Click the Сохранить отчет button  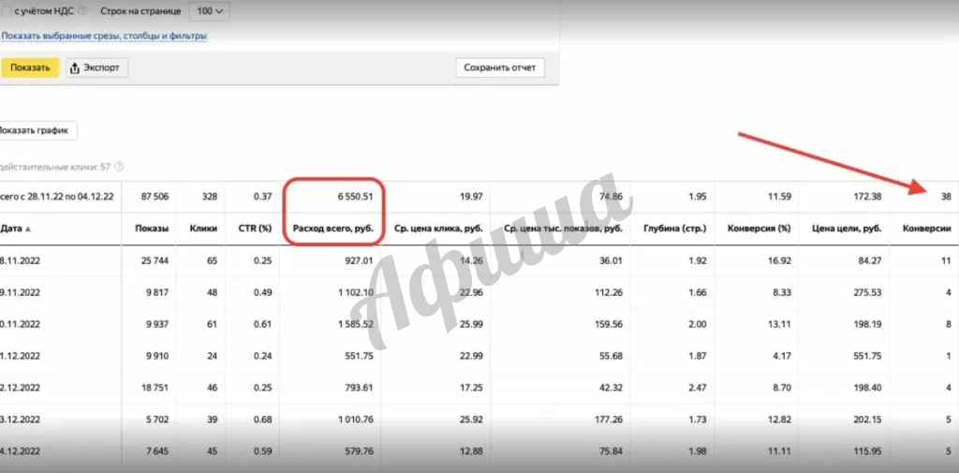click(499, 67)
